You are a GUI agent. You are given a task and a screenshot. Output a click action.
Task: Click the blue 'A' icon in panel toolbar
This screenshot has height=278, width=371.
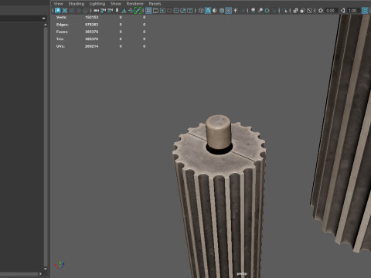point(58,10)
